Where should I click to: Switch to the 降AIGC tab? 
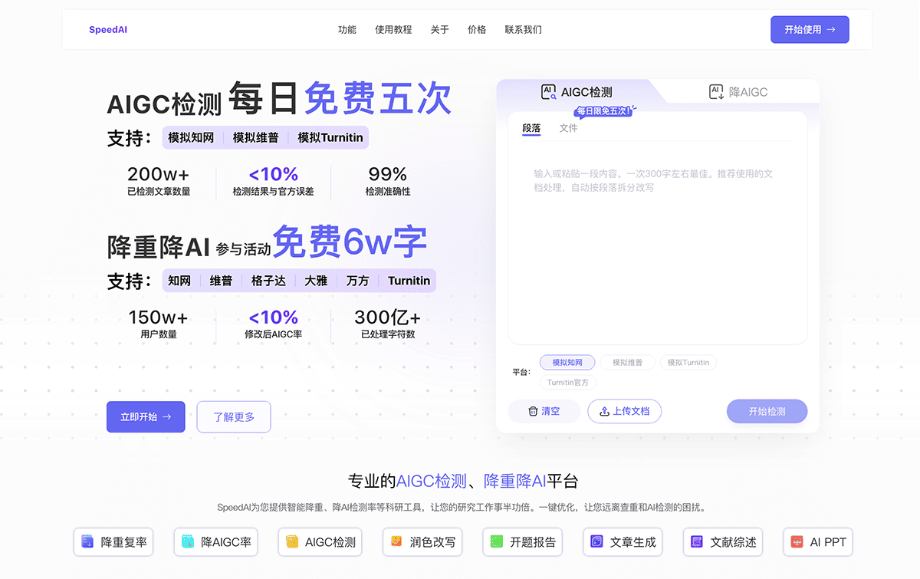click(x=738, y=92)
